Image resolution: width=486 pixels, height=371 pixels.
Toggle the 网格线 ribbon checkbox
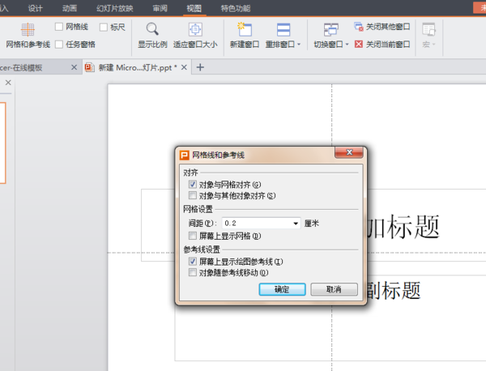coord(59,27)
